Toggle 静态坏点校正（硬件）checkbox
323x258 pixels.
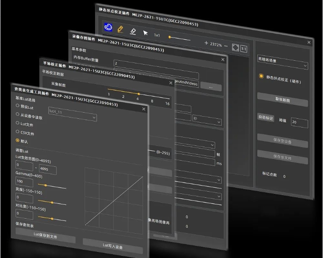point(261,76)
